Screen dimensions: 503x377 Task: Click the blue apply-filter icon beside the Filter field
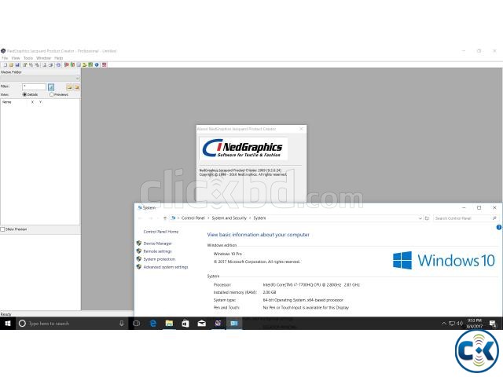pyautogui.click(x=51, y=87)
